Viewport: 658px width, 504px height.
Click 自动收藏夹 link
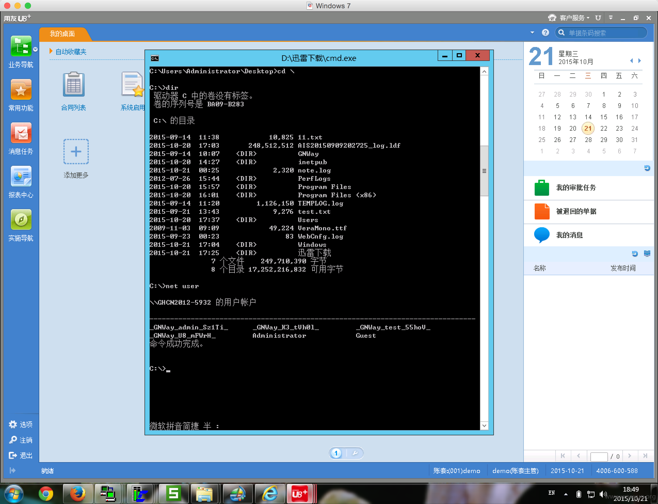pyautogui.click(x=71, y=52)
